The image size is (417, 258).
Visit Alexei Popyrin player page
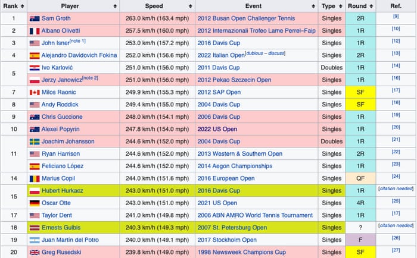click(61, 129)
